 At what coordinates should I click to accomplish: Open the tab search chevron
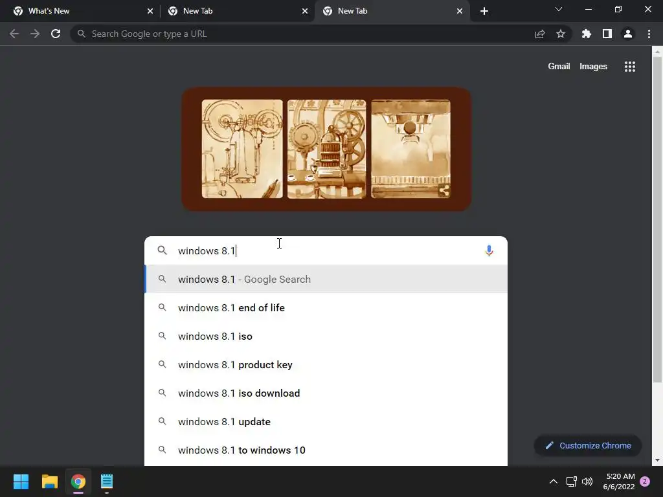pos(558,9)
